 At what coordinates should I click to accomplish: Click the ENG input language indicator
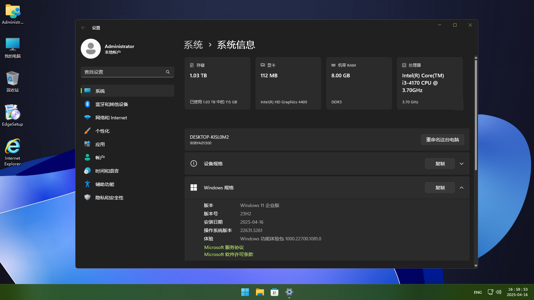478,292
